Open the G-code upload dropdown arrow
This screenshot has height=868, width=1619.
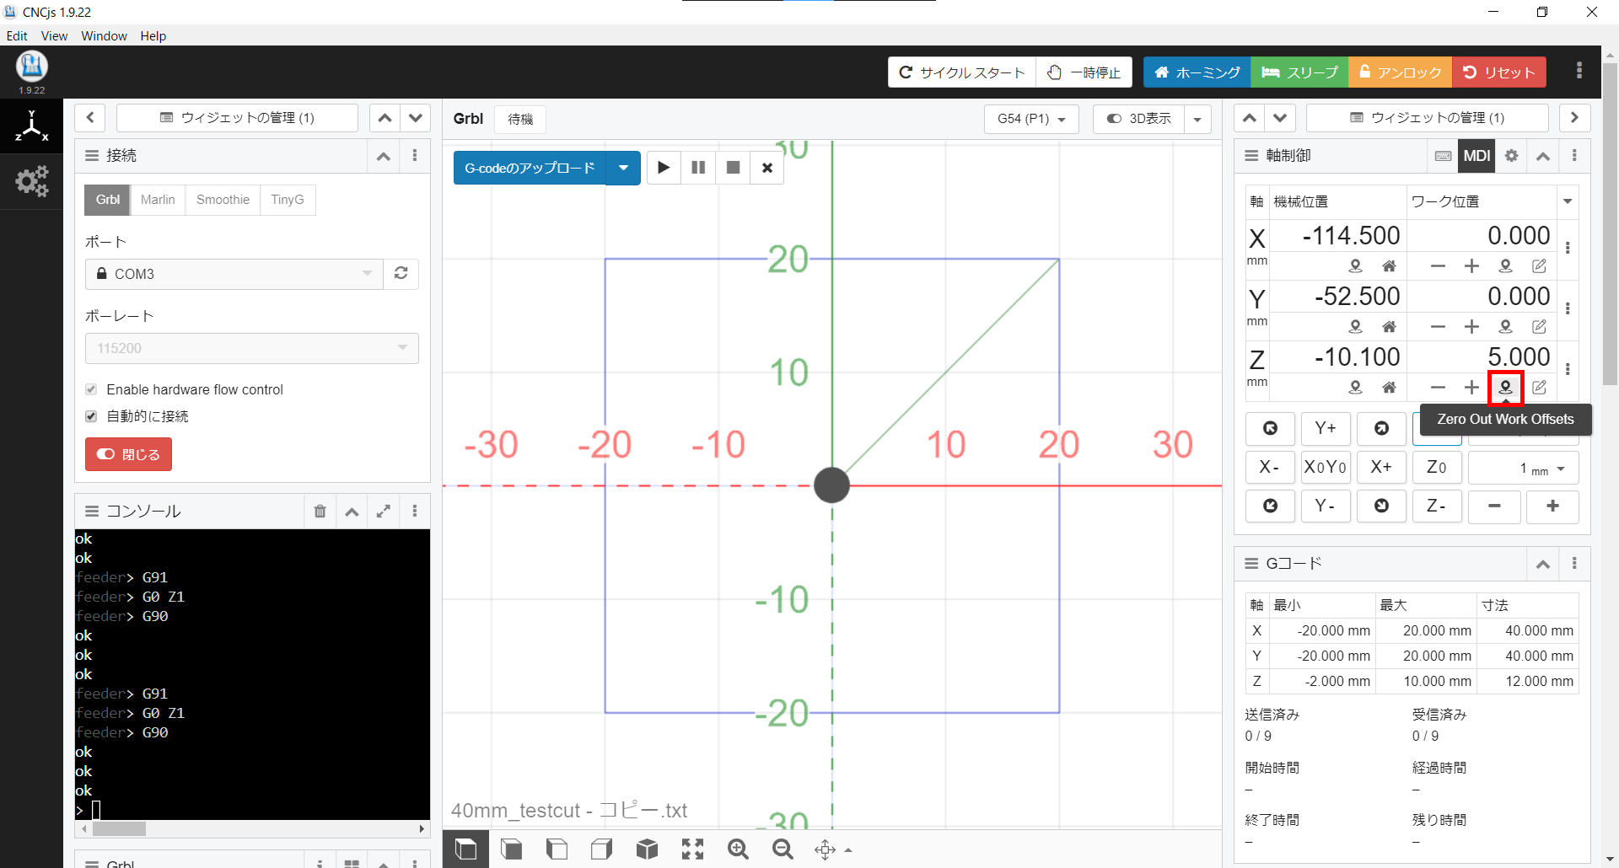tap(623, 168)
